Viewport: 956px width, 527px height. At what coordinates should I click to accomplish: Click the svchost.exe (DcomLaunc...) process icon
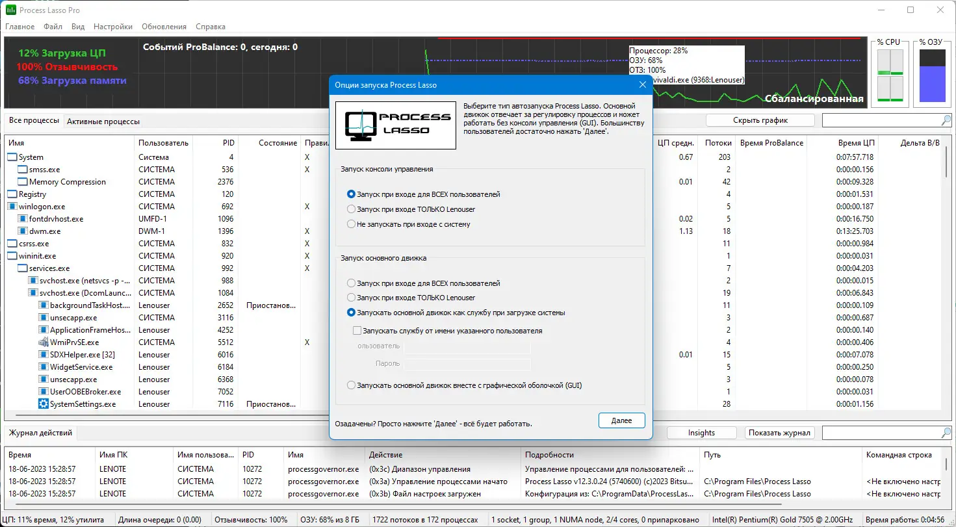(x=33, y=293)
